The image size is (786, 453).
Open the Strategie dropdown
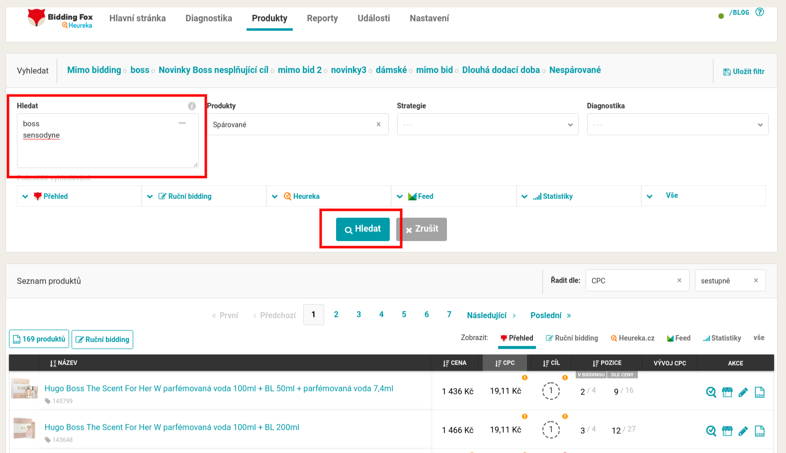click(x=488, y=124)
